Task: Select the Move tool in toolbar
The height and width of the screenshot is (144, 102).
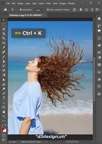Action: [x=4, y=20]
